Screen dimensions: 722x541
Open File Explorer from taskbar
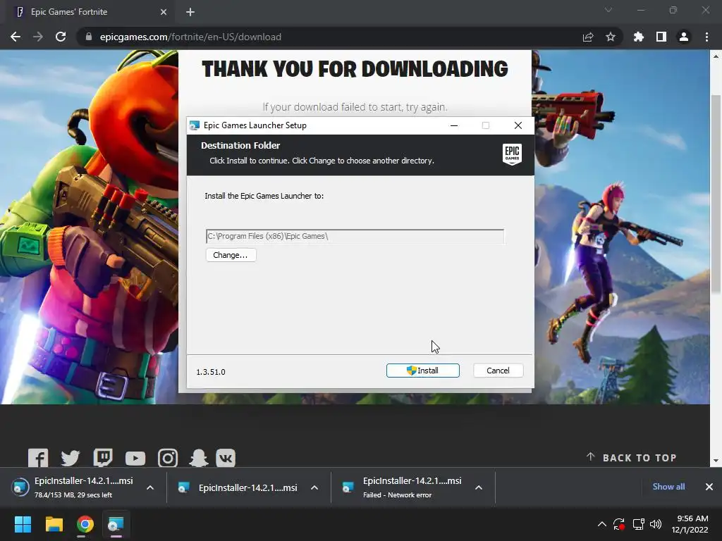tap(54, 524)
